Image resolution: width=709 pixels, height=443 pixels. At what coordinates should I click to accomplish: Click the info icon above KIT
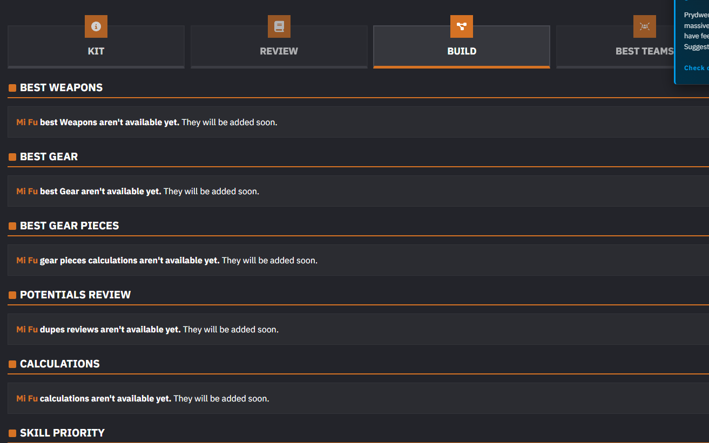tap(96, 26)
